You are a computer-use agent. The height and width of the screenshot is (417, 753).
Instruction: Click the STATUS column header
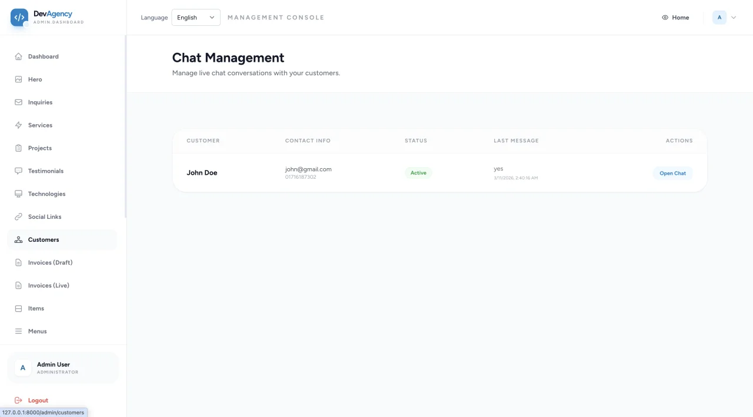point(416,141)
